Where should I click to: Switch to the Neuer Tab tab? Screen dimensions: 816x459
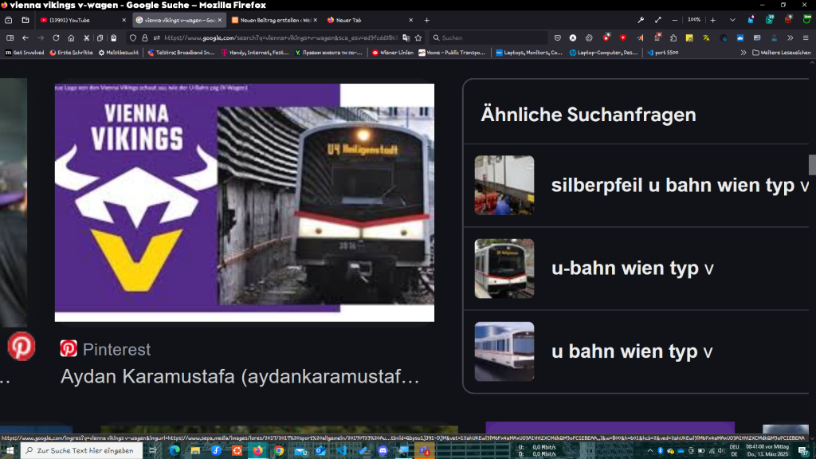click(370, 20)
